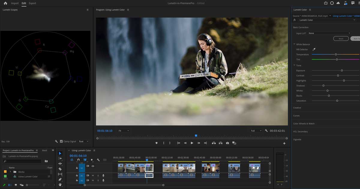Click the Reset button in Basic Correction
Screen dimensions: 360x189
point(341,39)
